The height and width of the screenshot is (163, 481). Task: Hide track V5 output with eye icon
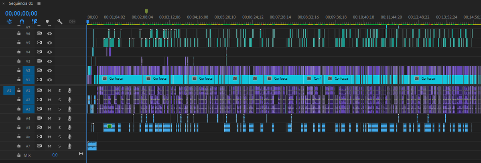click(x=49, y=42)
